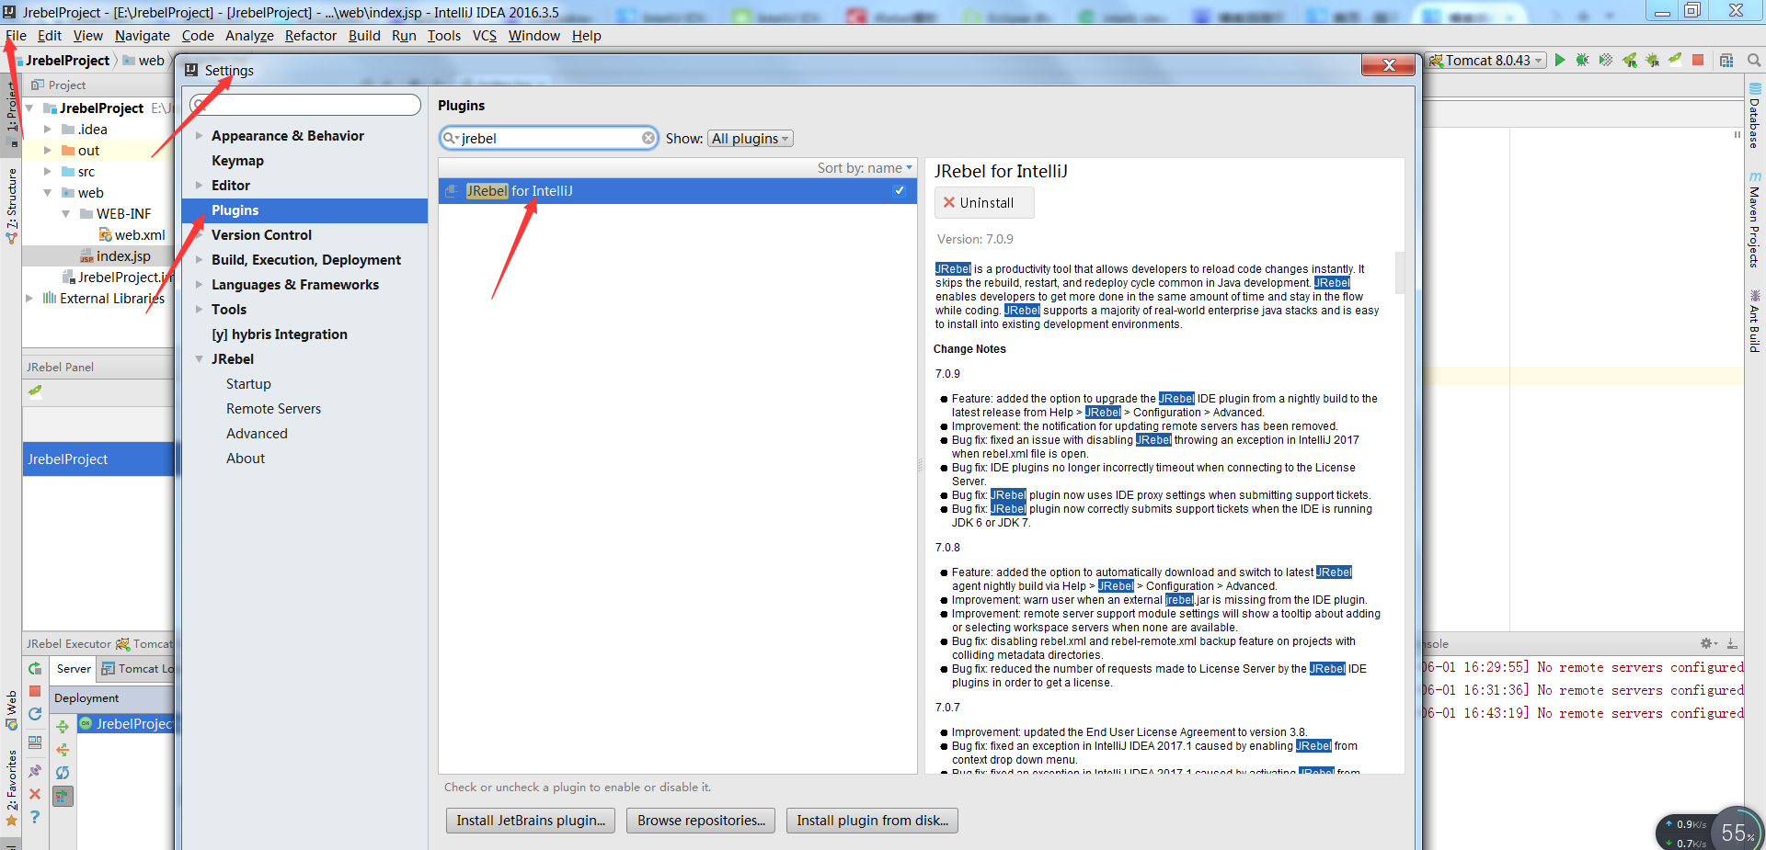
Task: Select JrebelProject in the JRebel Panel
Action: tap(98, 459)
